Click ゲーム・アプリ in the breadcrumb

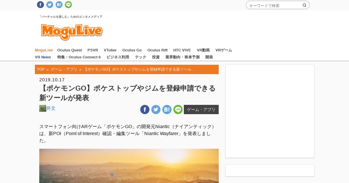64,69
